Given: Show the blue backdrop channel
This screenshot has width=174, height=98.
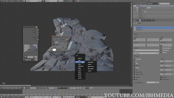Looking at the screenshot, I should point(66,88).
